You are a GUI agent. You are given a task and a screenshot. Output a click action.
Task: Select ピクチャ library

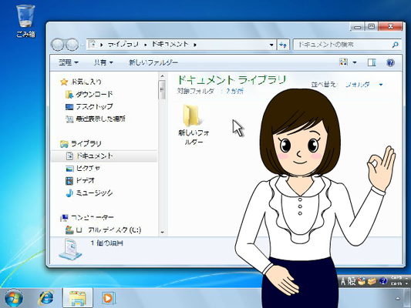coord(88,169)
